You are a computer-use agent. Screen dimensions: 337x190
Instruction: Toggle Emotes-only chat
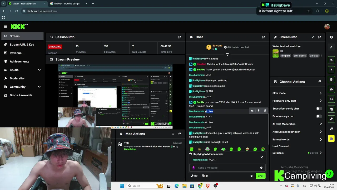coord(319,116)
